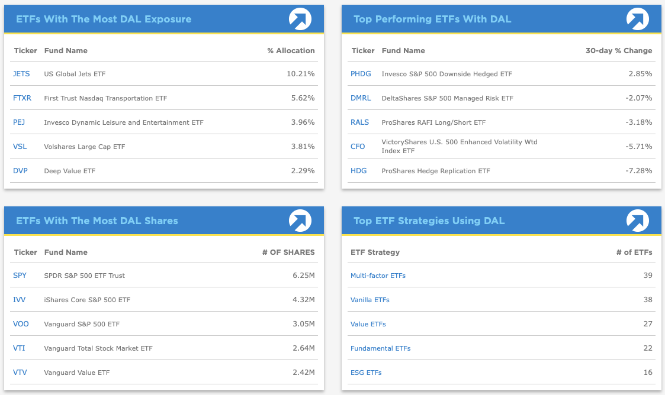
Task: Open the VOO ticker link
Action: click(21, 324)
